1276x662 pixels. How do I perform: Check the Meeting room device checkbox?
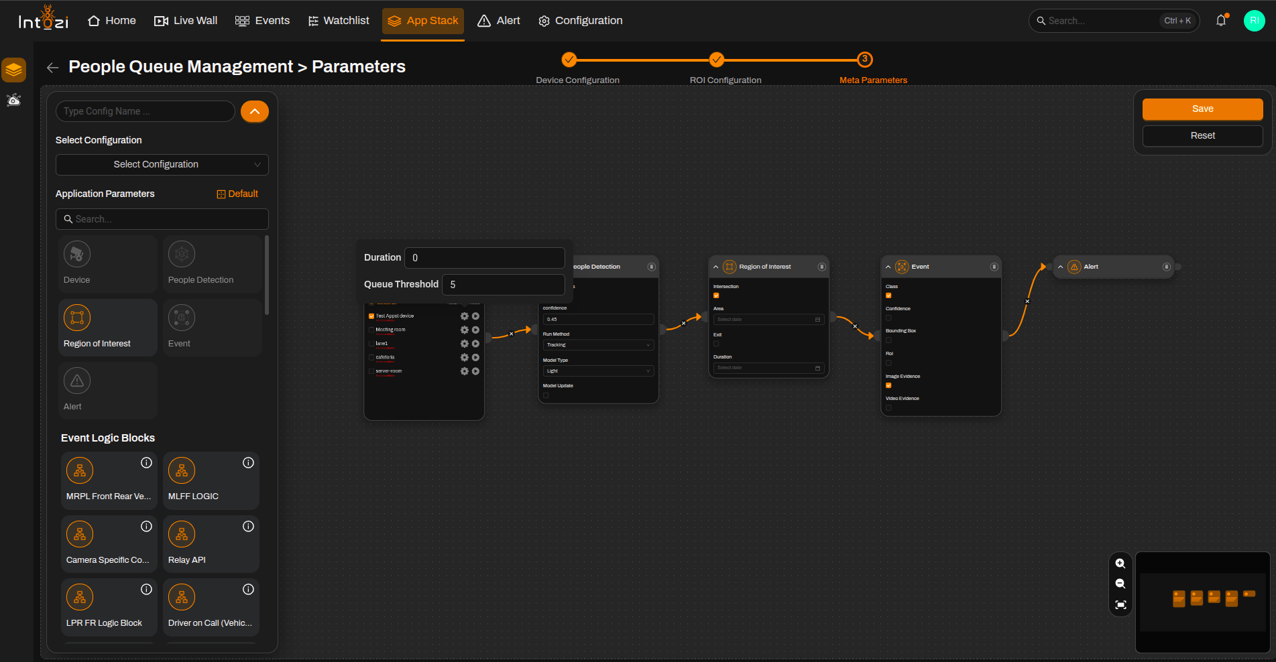371,330
